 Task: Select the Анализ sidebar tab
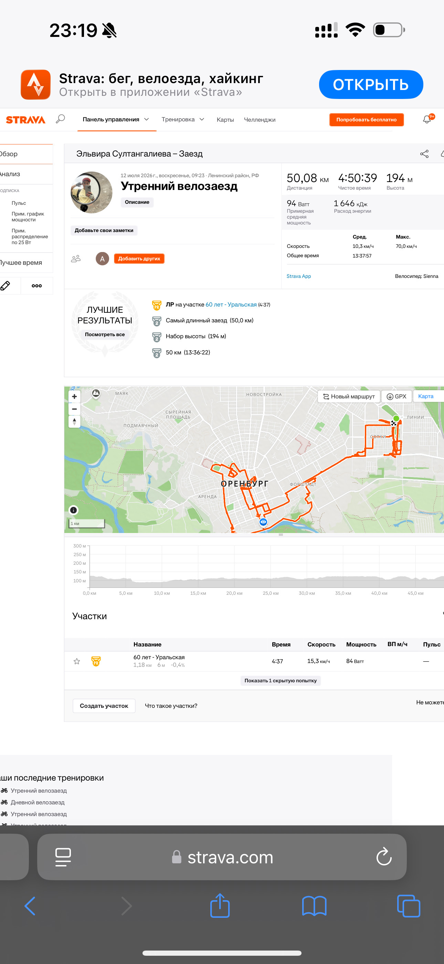[x=26, y=174]
